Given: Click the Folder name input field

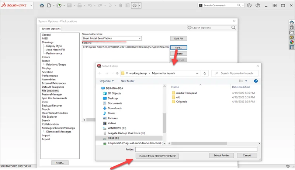Looking at the screenshot, I should 196,149.
